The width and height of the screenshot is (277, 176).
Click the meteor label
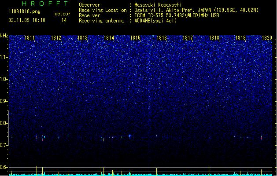point(63,14)
